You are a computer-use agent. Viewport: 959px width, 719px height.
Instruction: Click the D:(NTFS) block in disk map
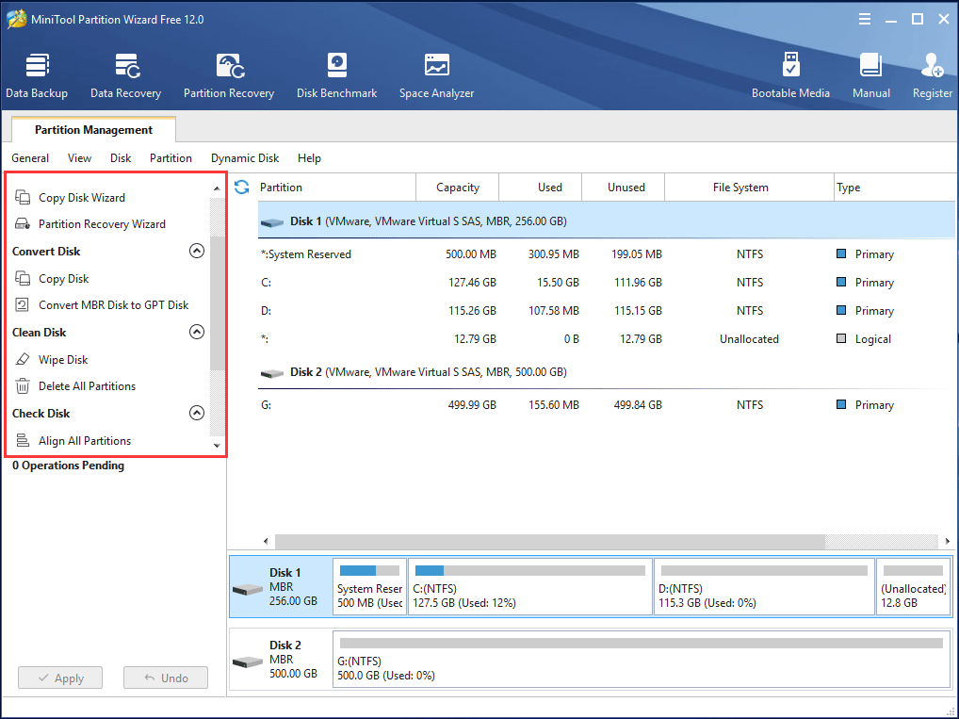pyautogui.click(x=764, y=586)
